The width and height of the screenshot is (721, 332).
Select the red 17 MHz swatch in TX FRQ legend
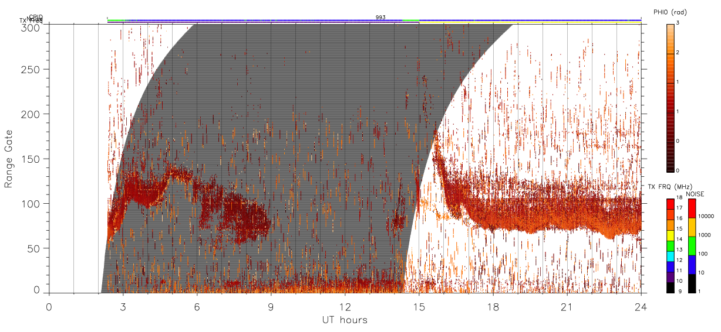[670, 204]
